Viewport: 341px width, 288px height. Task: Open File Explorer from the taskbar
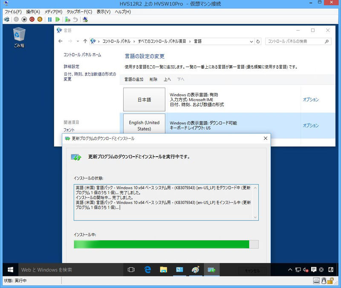tap(163, 270)
